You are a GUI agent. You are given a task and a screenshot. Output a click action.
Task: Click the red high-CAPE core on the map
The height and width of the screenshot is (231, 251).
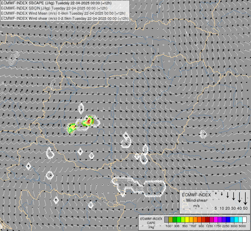88,121
